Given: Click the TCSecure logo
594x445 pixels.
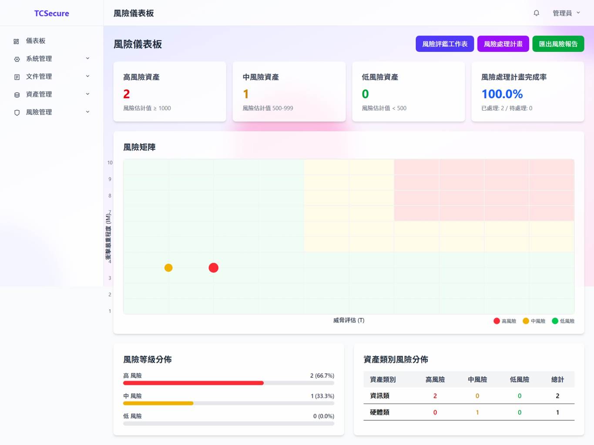Looking at the screenshot, I should click(x=51, y=13).
